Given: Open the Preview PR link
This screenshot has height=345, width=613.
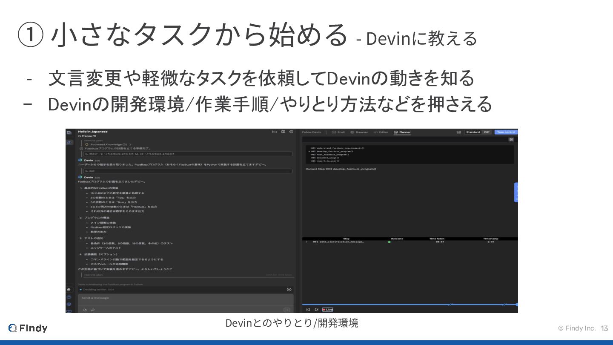Looking at the screenshot, I should point(88,136).
